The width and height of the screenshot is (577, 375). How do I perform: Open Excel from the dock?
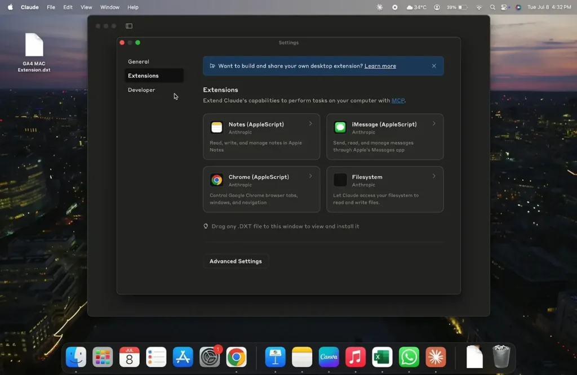pyautogui.click(x=382, y=356)
